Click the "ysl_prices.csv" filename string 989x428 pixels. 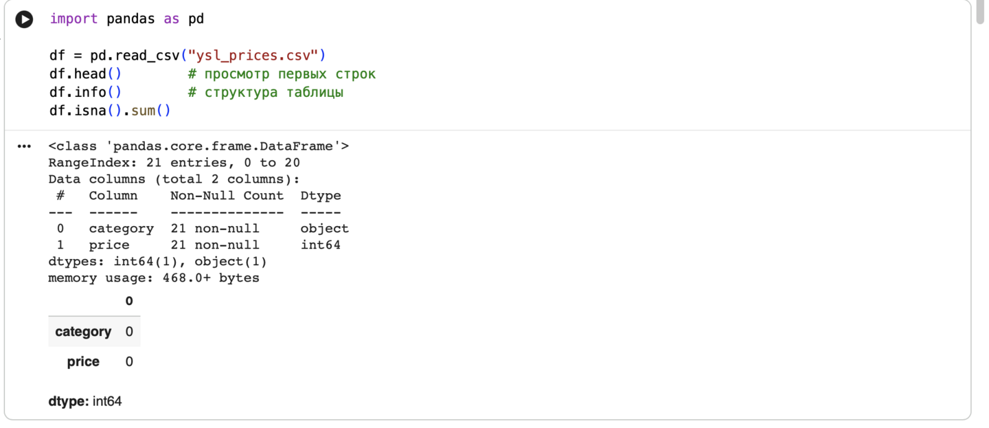253,55
